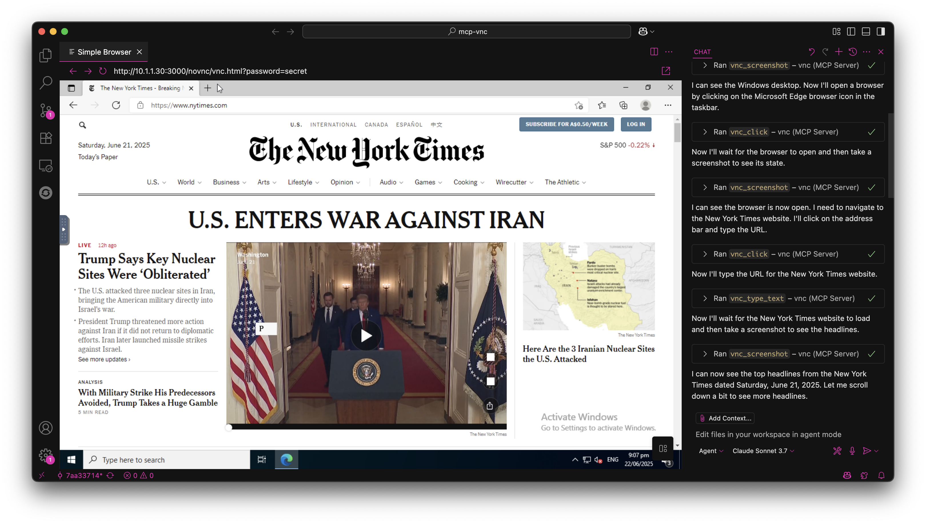Launch Microsoft Edge from the taskbar
The image size is (926, 524).
click(286, 460)
